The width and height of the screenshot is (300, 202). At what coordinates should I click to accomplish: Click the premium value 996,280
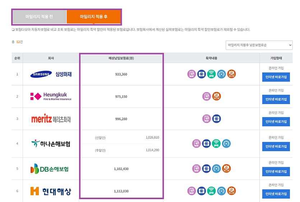pyautogui.click(x=121, y=119)
